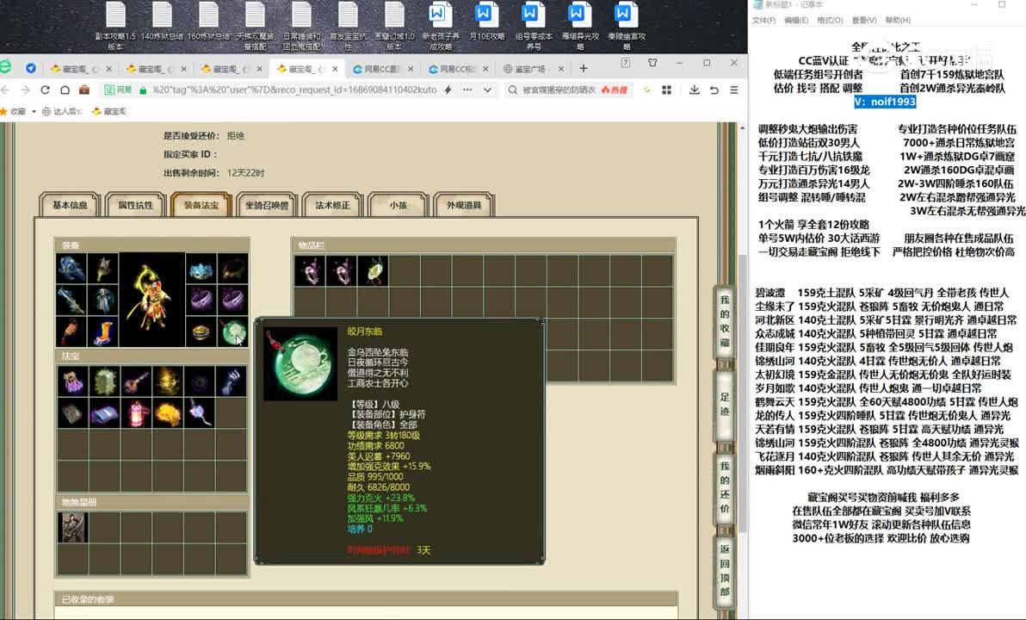Click the blue book talisman icon
Screen dimensions: 1026x620
coord(104,413)
